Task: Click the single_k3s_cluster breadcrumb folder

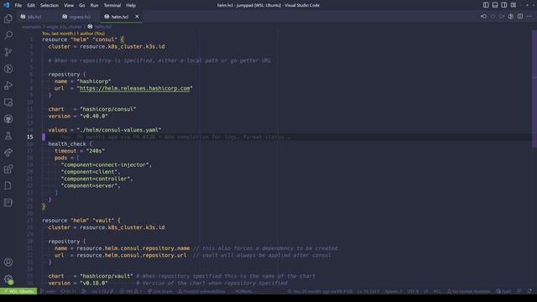Action: [64, 27]
